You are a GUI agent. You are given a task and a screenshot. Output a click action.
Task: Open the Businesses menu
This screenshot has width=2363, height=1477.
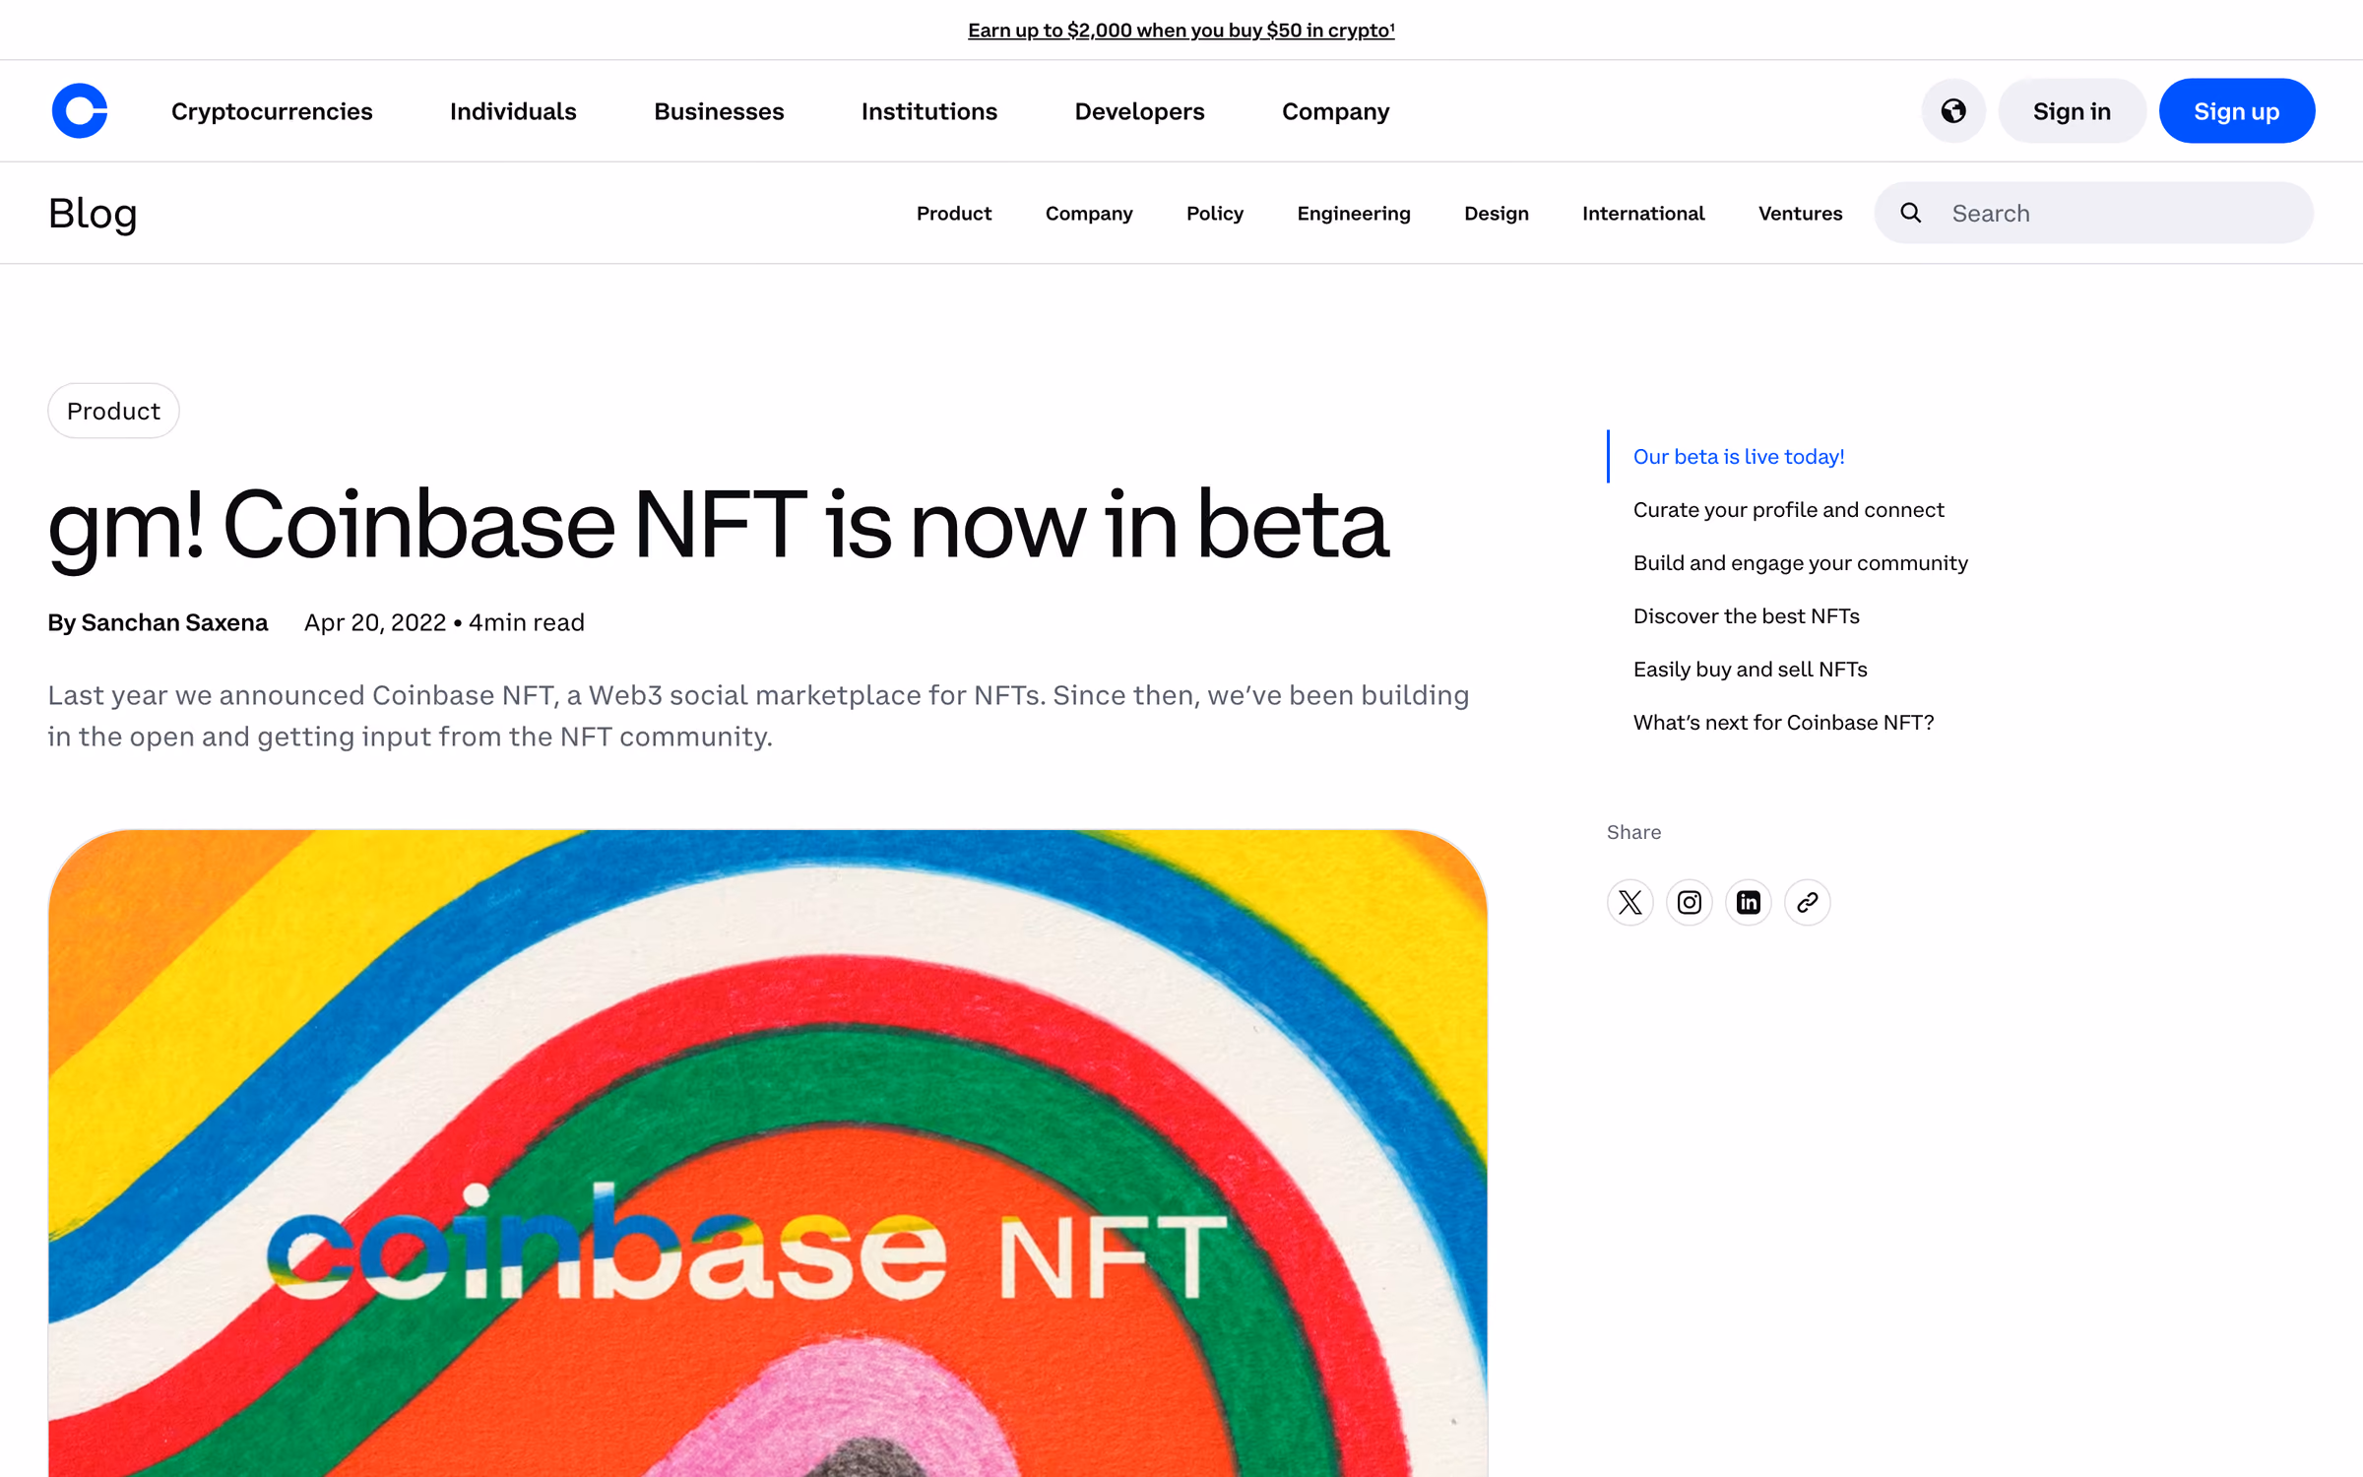click(719, 111)
